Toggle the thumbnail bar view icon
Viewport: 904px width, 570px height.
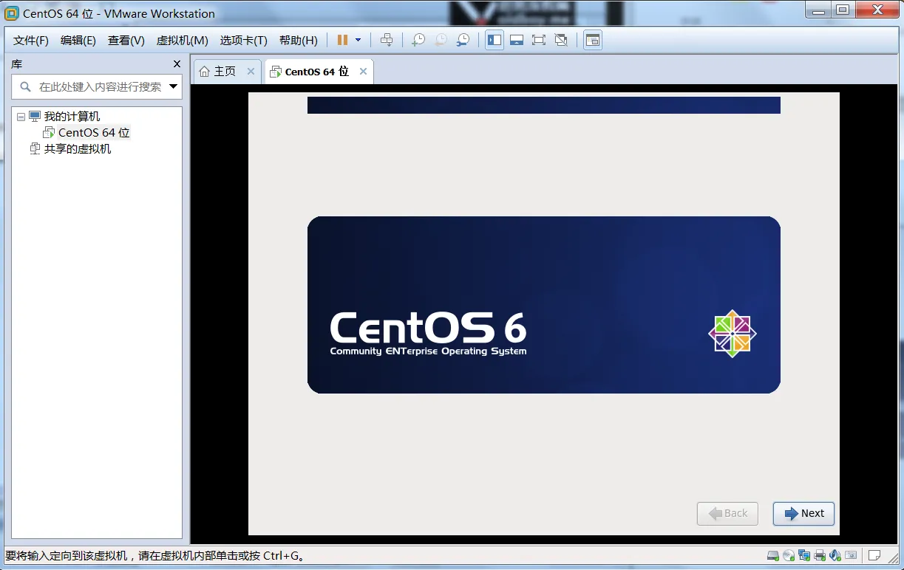[517, 40]
